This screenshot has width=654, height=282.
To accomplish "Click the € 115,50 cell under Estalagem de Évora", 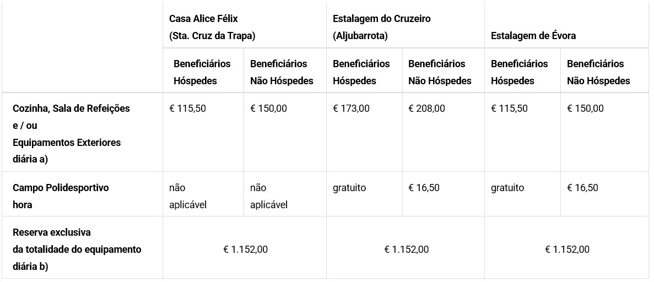I will click(x=509, y=109).
